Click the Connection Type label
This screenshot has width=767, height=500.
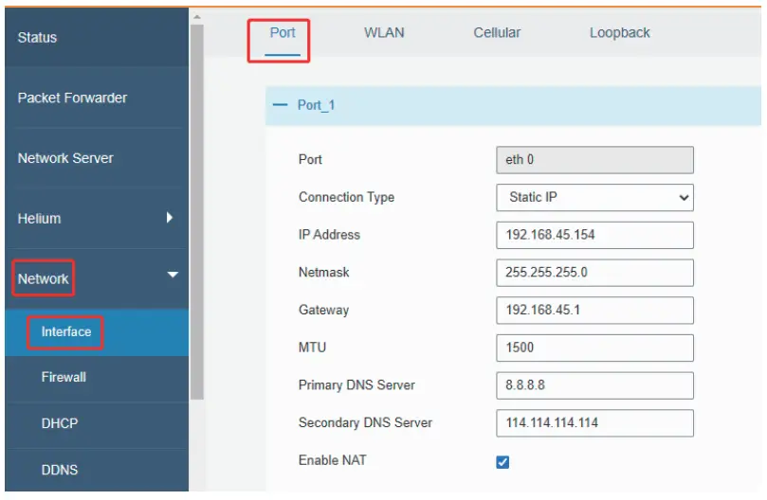click(x=346, y=198)
